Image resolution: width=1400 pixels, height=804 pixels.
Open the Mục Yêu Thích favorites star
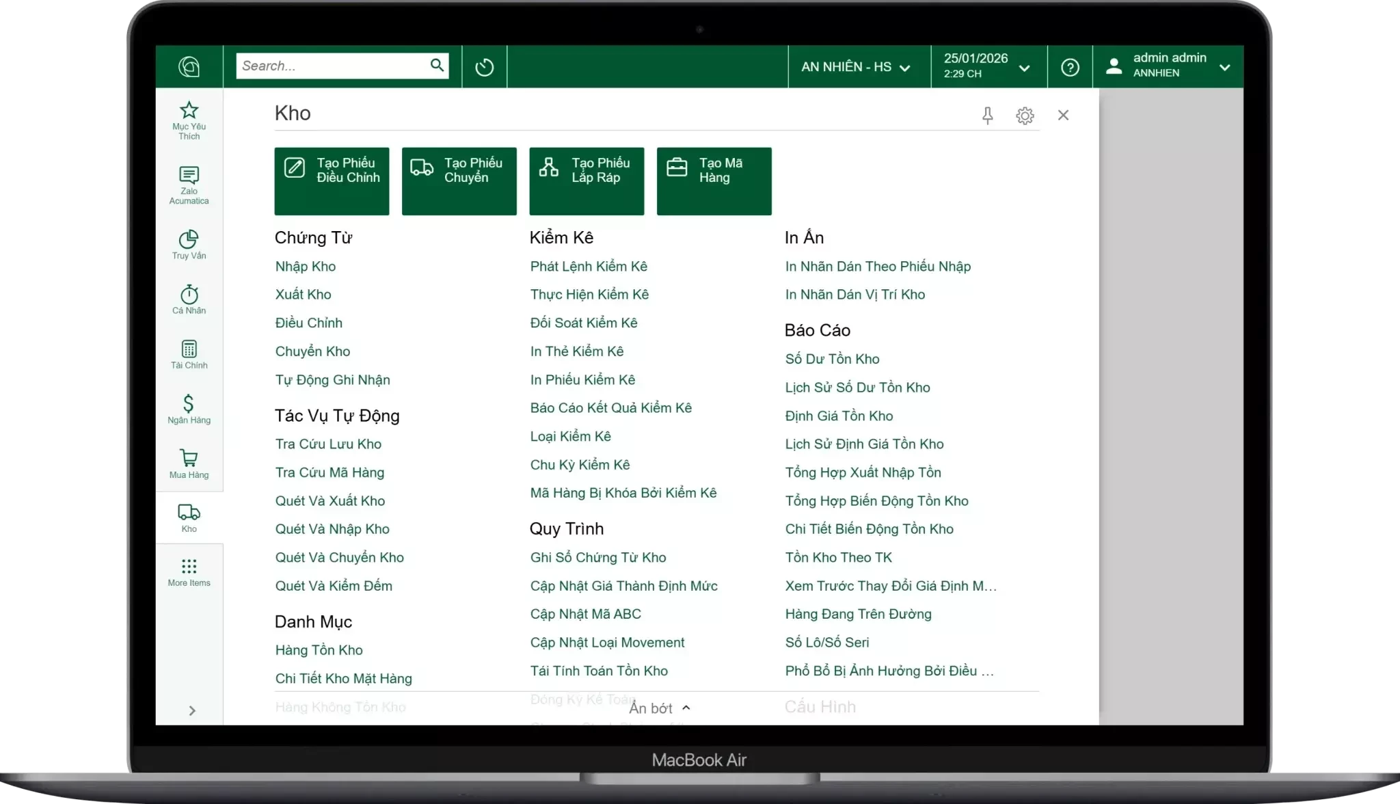point(189,120)
